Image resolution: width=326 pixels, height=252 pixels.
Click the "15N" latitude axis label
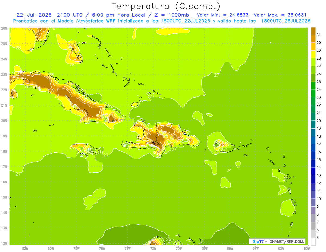pyautogui.click(x=4, y=197)
